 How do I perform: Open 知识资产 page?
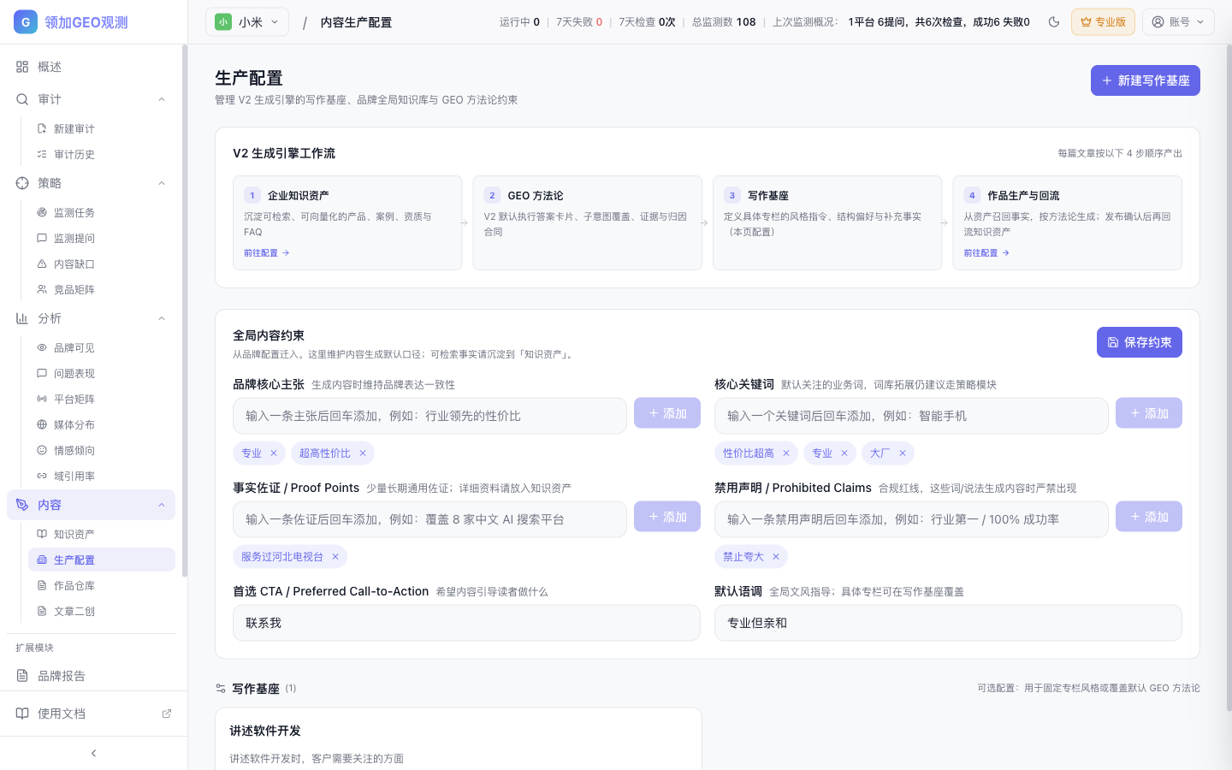click(x=102, y=534)
